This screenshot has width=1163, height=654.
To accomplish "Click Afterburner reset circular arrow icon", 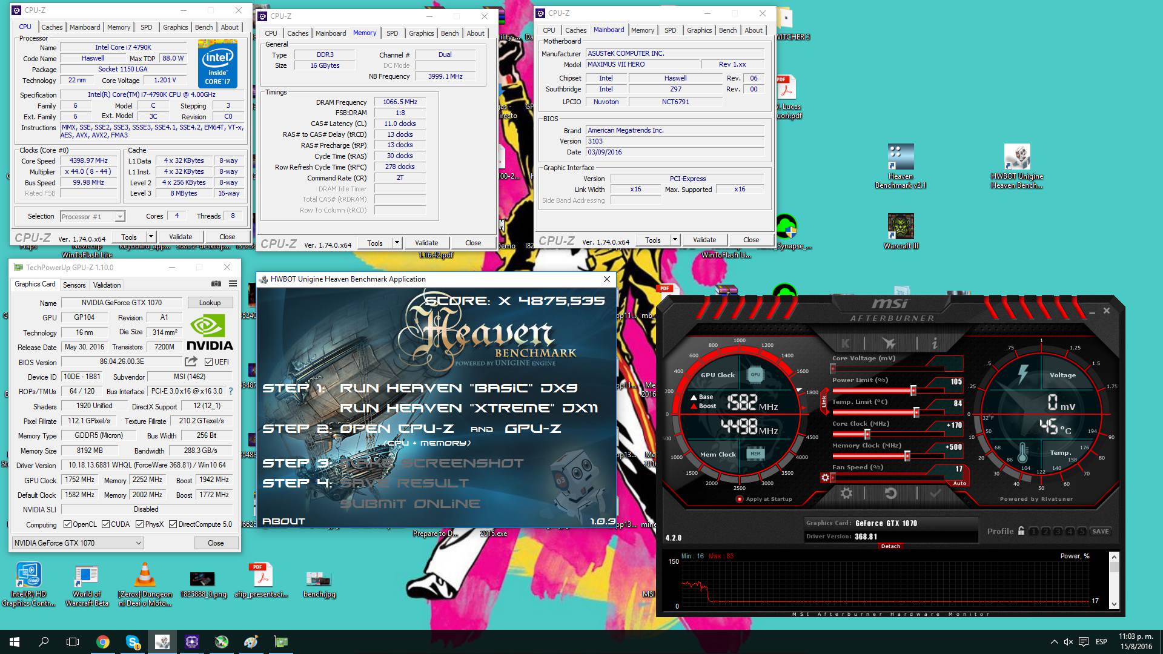I will pos(890,494).
